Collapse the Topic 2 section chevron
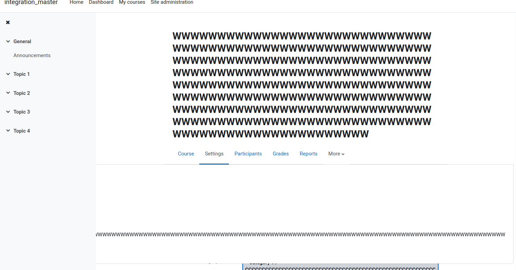This screenshot has width=516, height=270. (8, 93)
